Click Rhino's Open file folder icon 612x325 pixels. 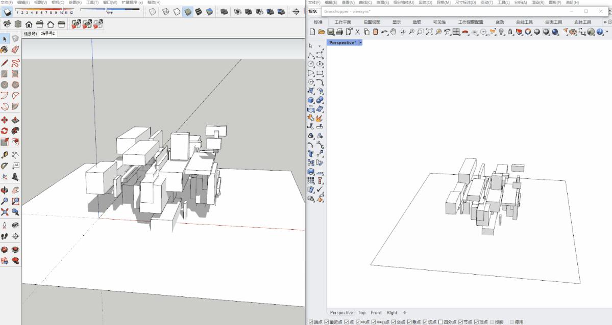(x=322, y=32)
